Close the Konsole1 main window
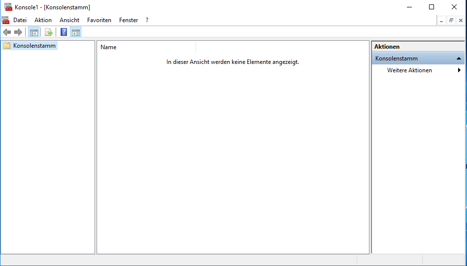Screen dimensions: 467x266 point(454,7)
